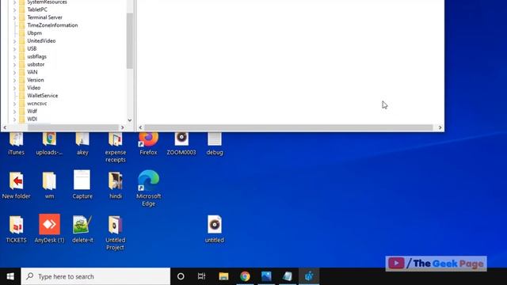Viewport: 507px width, 285px height.
Task: Open the TICKETS folder icon
Action: pos(16,229)
